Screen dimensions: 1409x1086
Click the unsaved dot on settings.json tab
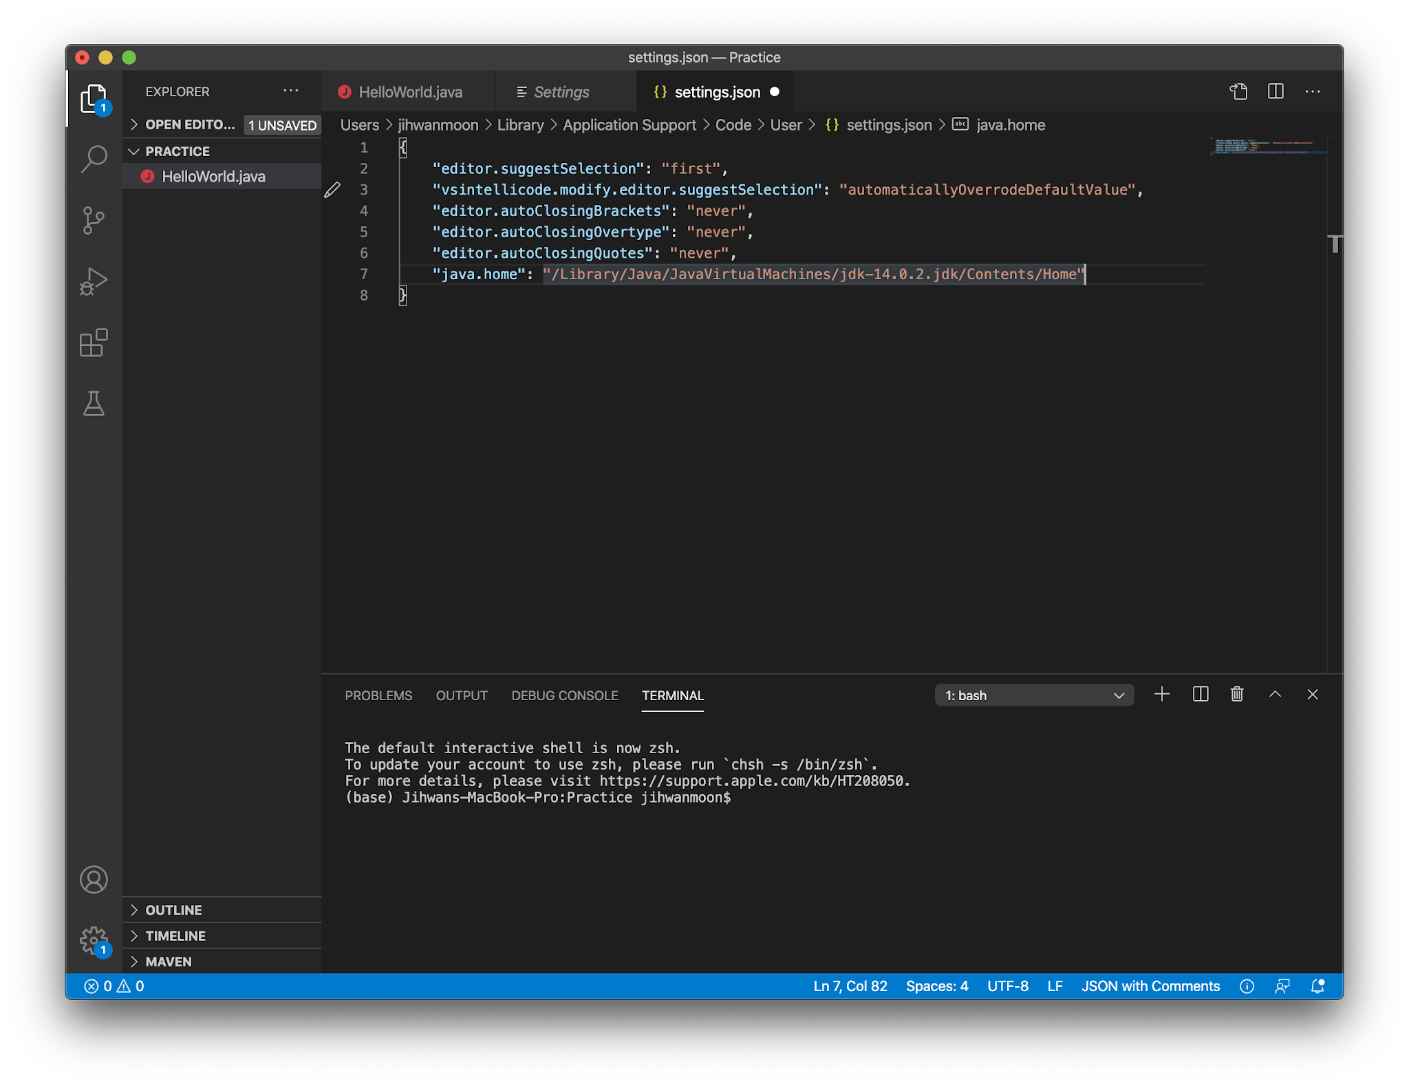tap(775, 91)
